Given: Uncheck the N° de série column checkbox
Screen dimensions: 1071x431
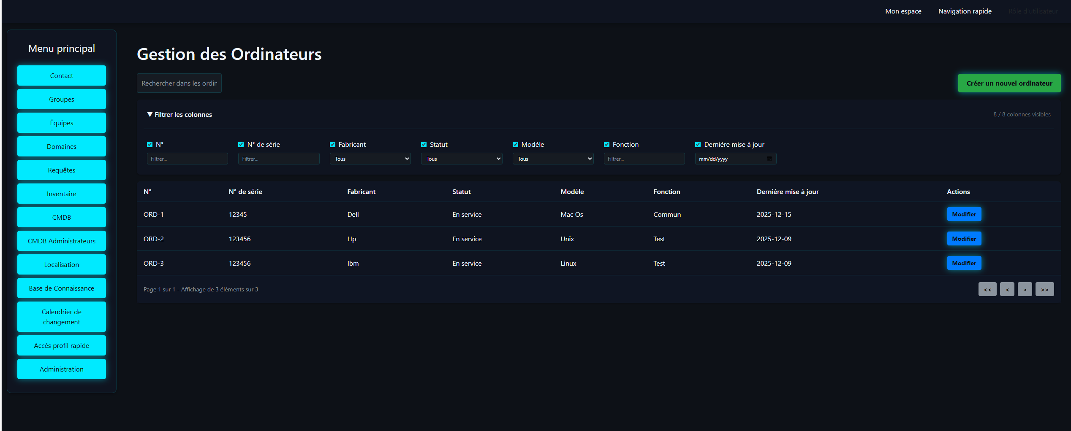Looking at the screenshot, I should click(x=241, y=144).
